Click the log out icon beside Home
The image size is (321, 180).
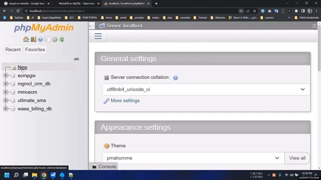(34, 39)
